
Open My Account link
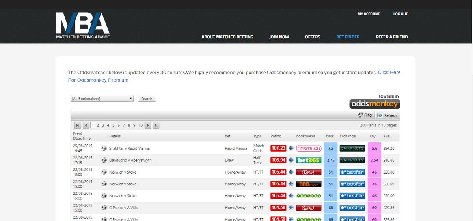click(x=369, y=14)
